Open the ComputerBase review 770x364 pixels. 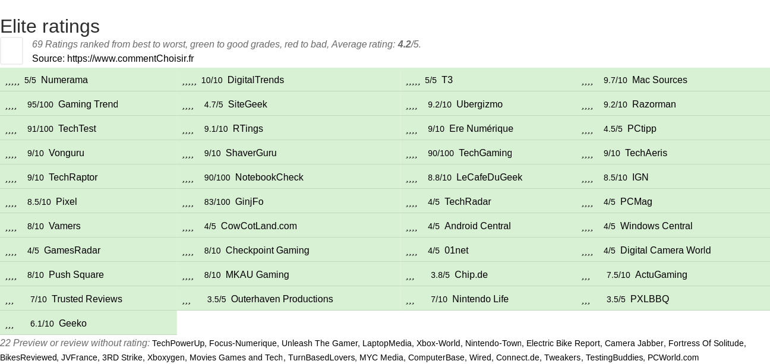click(x=436, y=357)
